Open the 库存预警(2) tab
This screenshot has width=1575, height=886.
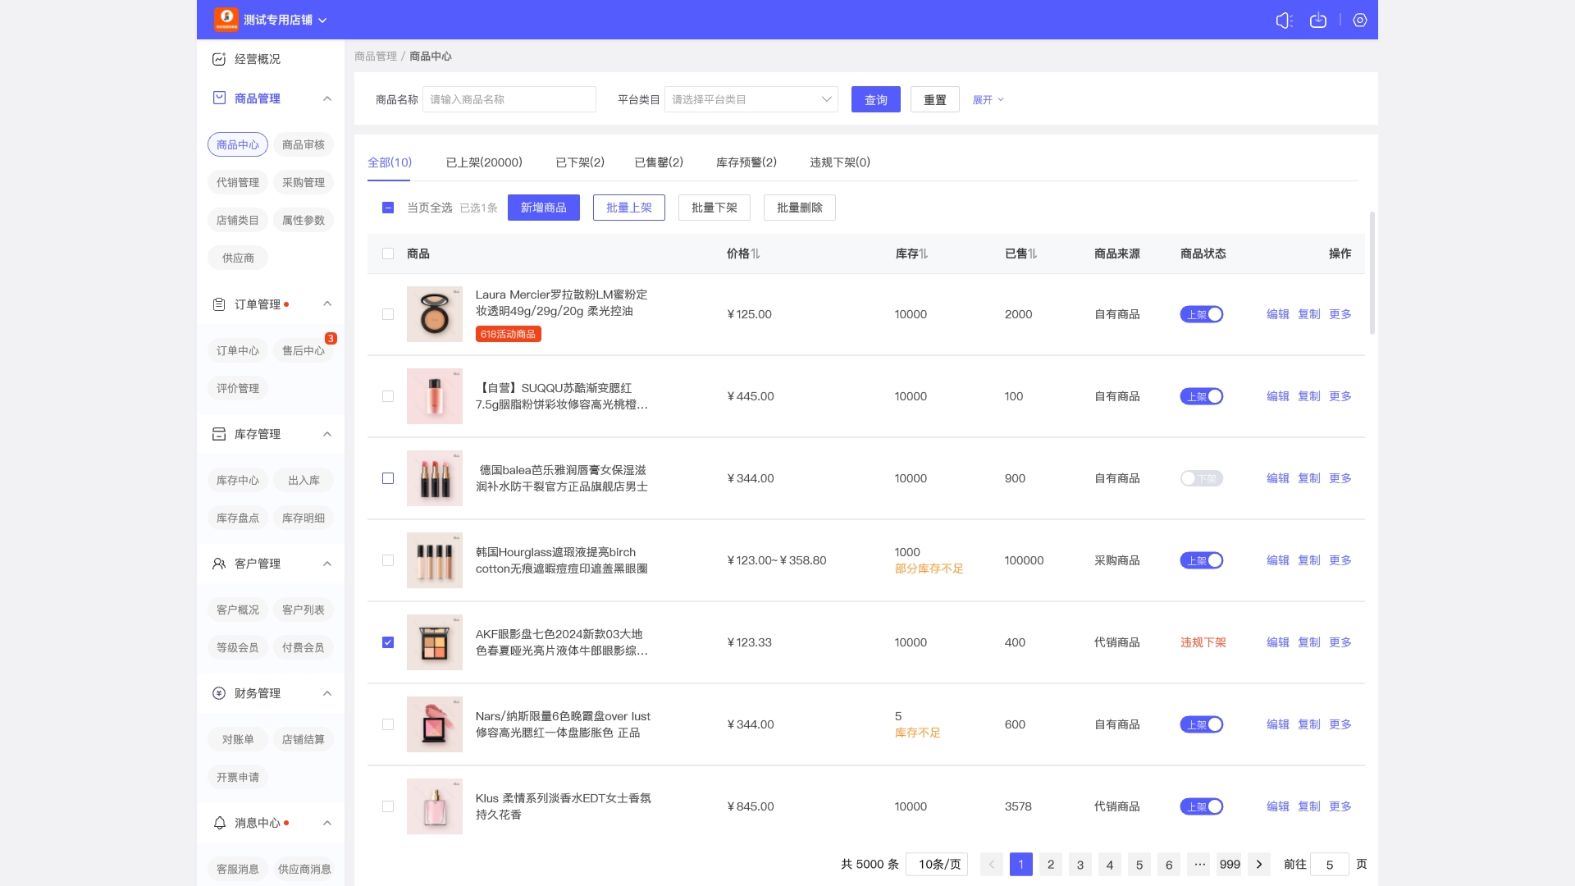(x=745, y=162)
